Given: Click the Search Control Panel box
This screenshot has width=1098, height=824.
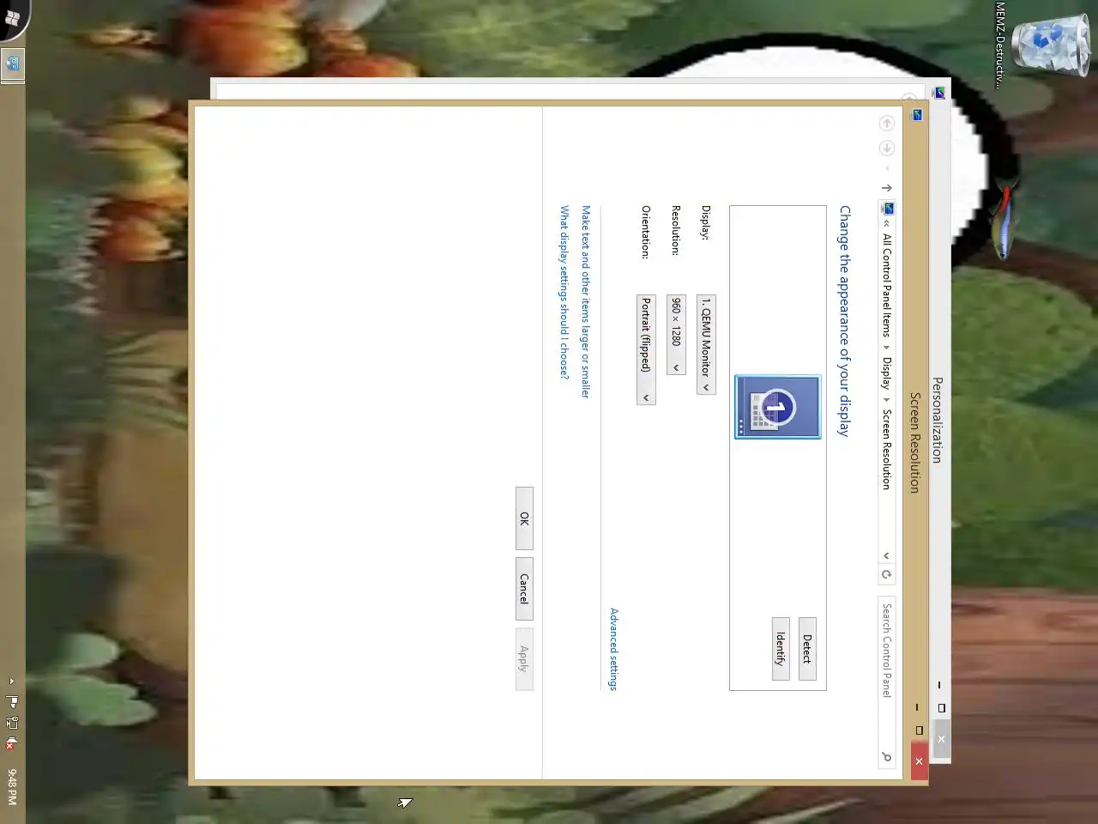Looking at the screenshot, I should point(887,682).
